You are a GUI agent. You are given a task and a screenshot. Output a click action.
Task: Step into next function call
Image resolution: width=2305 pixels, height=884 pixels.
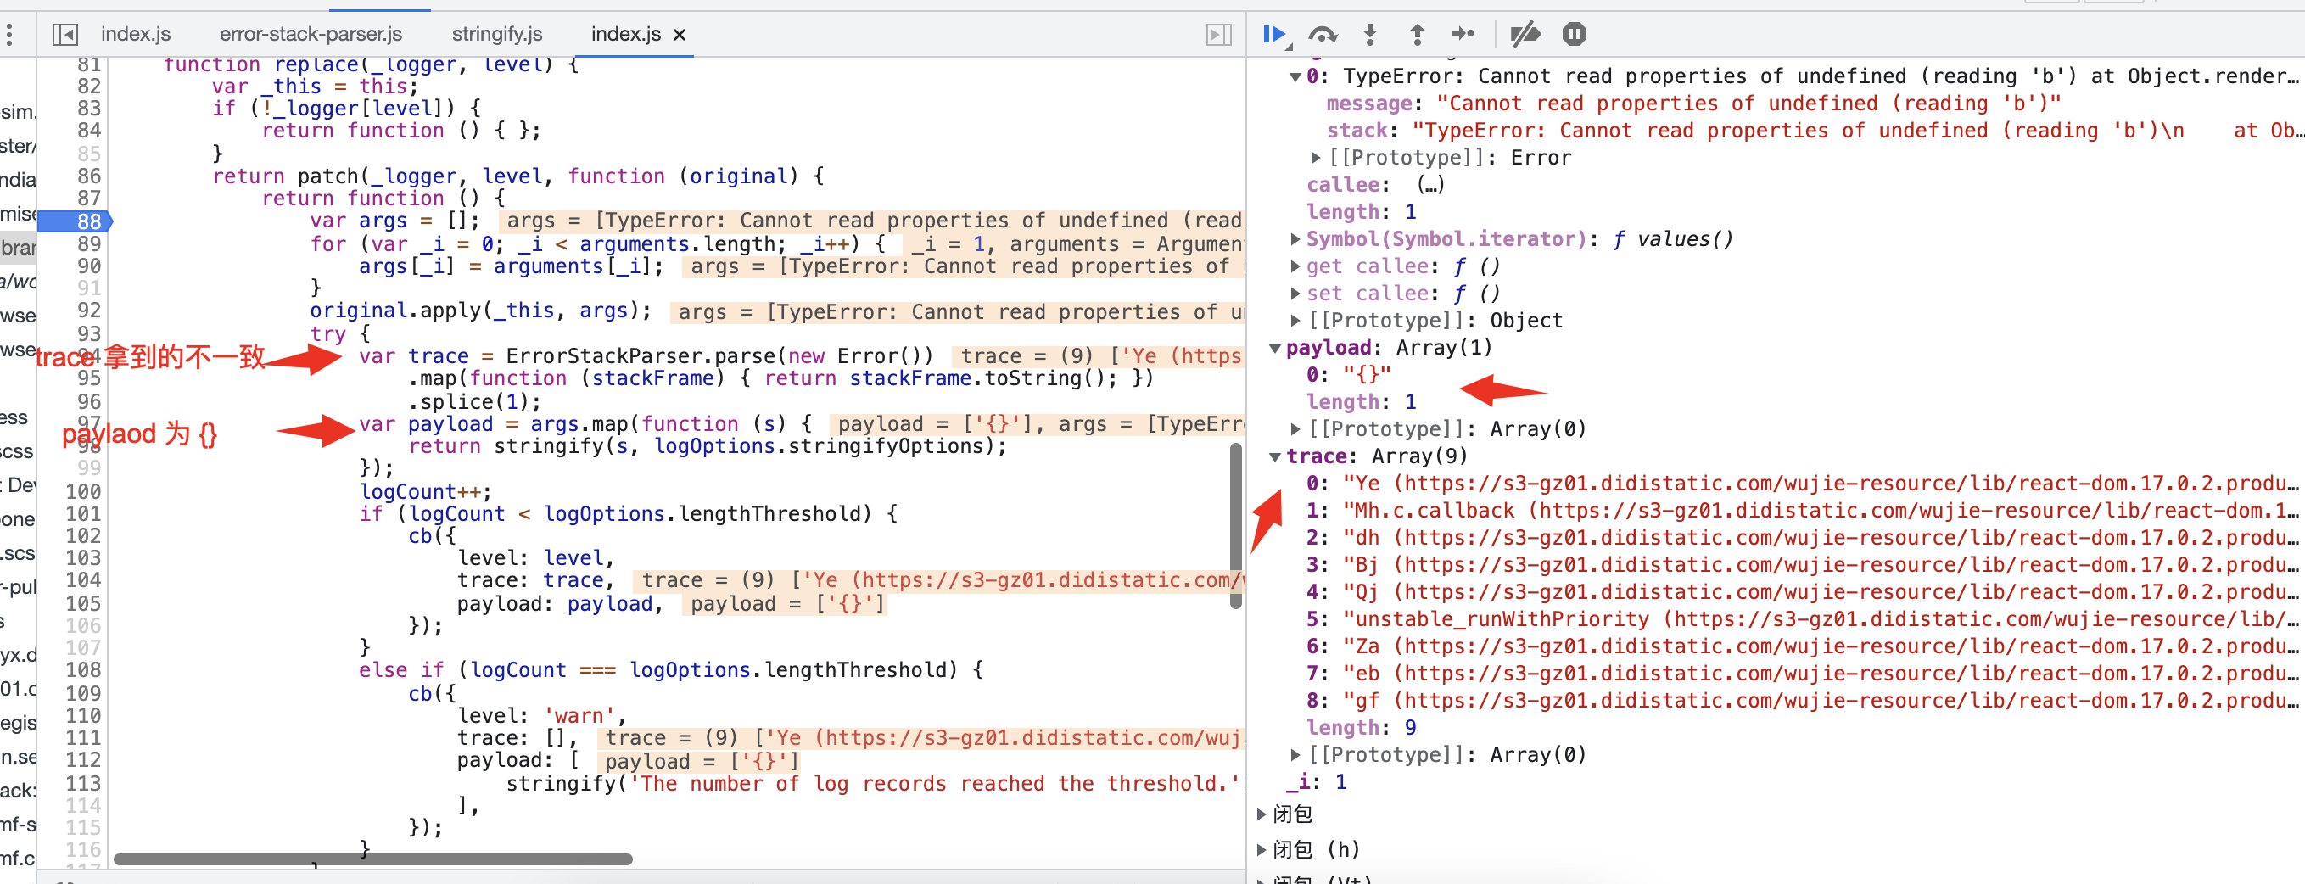point(1370,34)
